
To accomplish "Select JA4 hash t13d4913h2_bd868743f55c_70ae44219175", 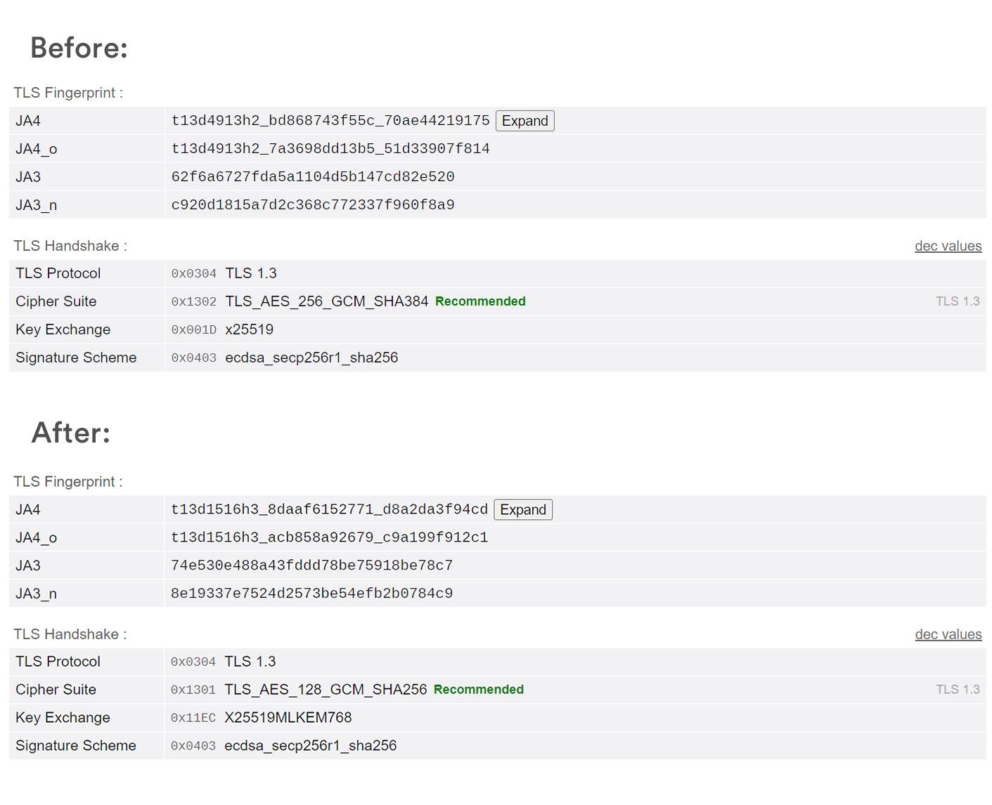I will [330, 121].
